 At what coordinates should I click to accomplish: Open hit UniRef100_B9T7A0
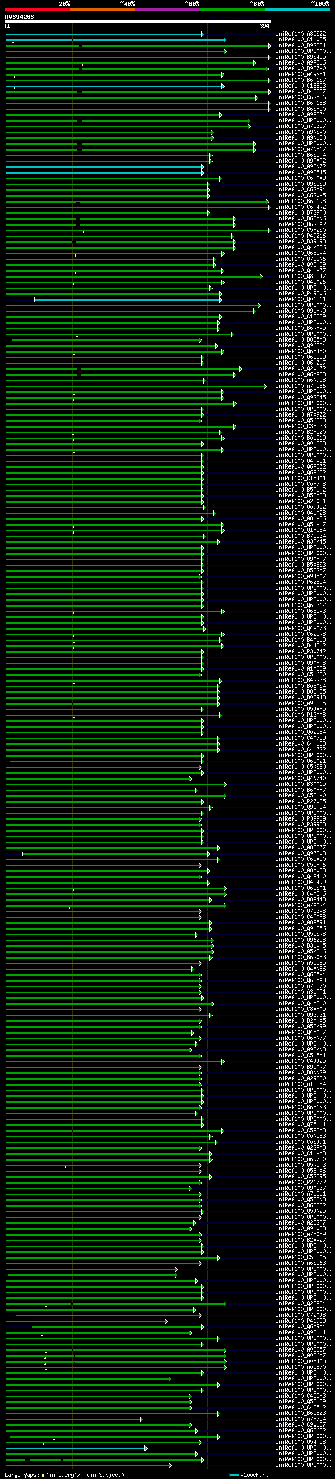pos(300,68)
